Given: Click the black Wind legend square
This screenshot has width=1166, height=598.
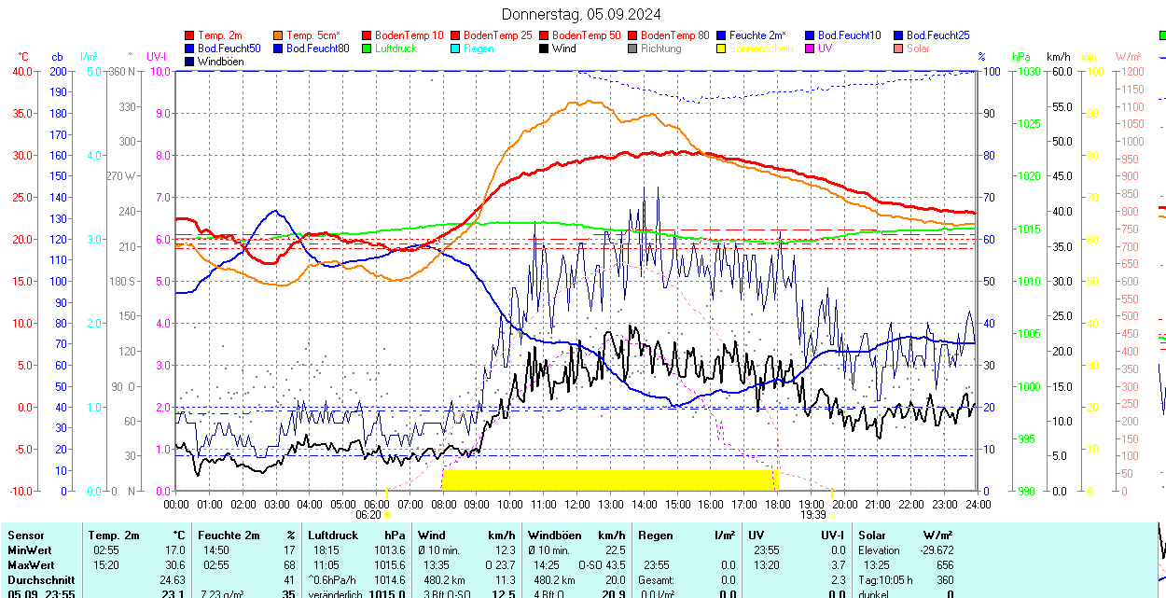Looking at the screenshot, I should point(545,49).
